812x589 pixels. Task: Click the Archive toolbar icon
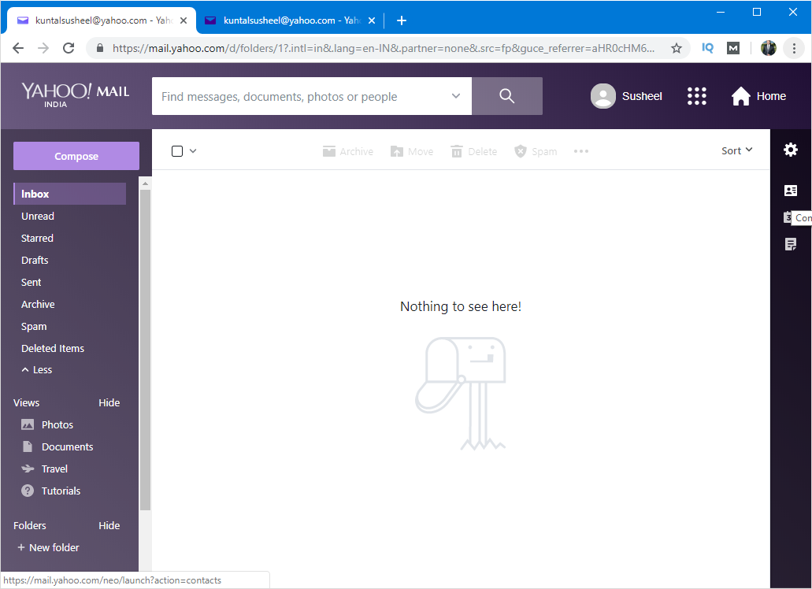coord(329,151)
